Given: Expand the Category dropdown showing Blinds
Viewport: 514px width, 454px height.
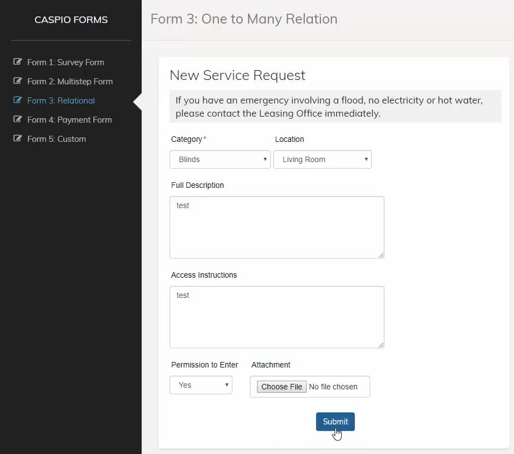Looking at the screenshot, I should pos(220,159).
